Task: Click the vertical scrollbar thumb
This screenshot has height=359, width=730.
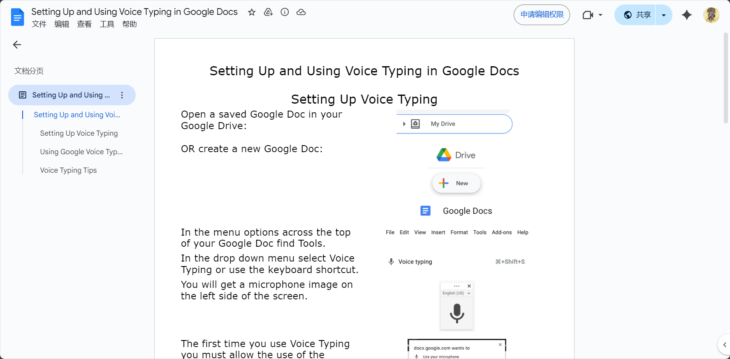Action: [x=726, y=78]
